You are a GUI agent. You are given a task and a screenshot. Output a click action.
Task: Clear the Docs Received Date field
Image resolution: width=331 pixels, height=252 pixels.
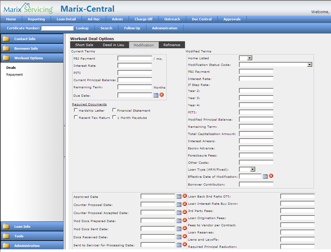[x=185, y=236]
